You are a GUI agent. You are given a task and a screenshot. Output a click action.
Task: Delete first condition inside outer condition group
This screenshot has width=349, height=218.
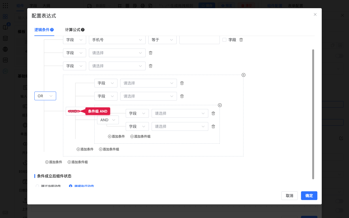click(182, 83)
